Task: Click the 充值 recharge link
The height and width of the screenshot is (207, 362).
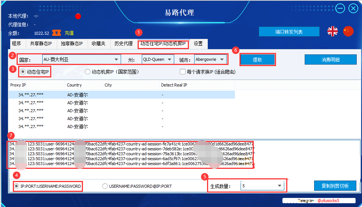Action: tap(69, 33)
